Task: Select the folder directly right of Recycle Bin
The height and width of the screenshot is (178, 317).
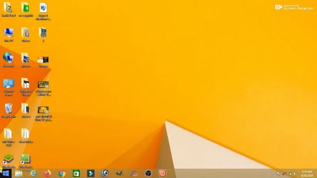Action: [26, 111]
